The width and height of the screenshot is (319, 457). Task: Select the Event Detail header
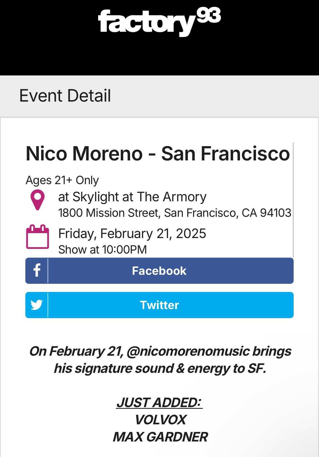pyautogui.click(x=65, y=96)
